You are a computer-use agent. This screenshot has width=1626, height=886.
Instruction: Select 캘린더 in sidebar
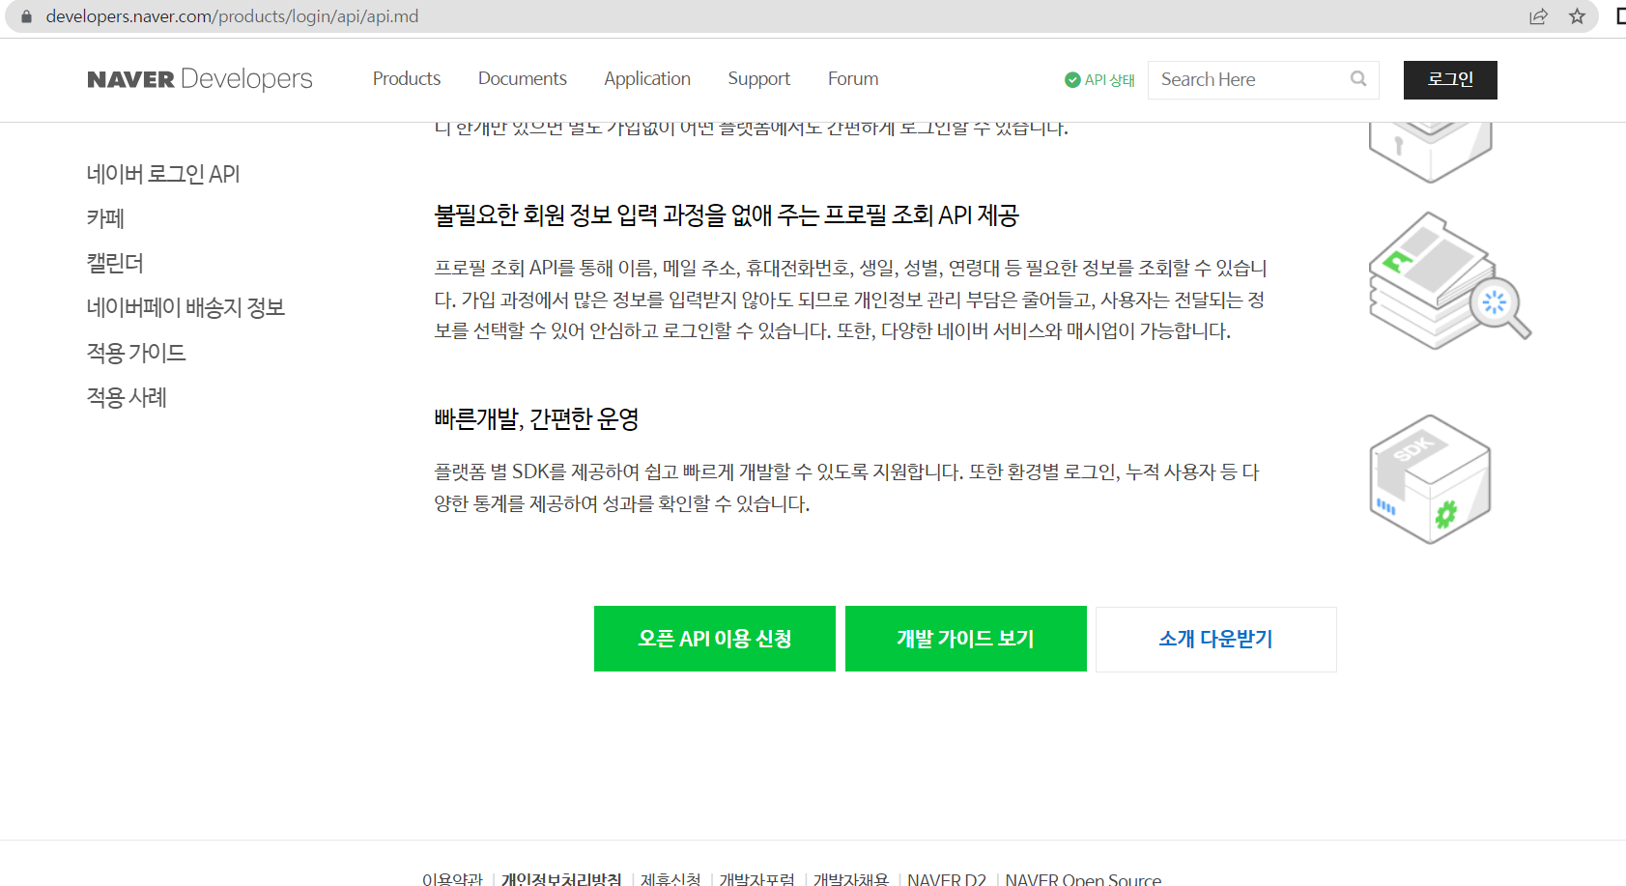point(115,263)
